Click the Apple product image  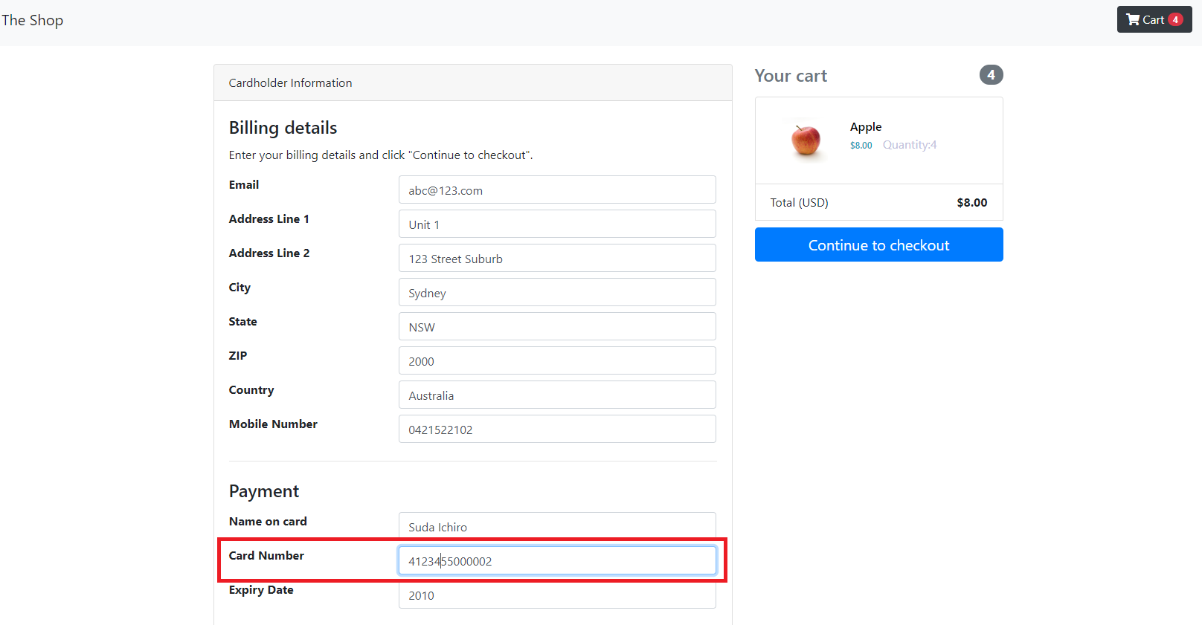point(806,140)
